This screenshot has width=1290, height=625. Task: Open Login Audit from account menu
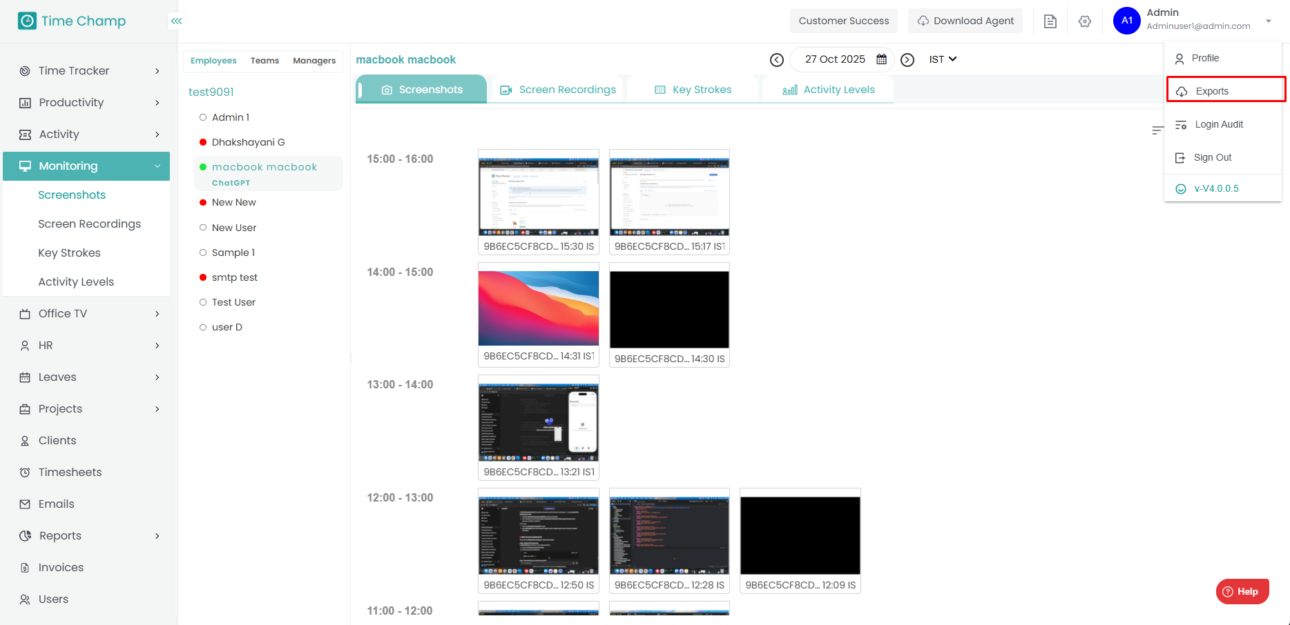[1223, 124]
